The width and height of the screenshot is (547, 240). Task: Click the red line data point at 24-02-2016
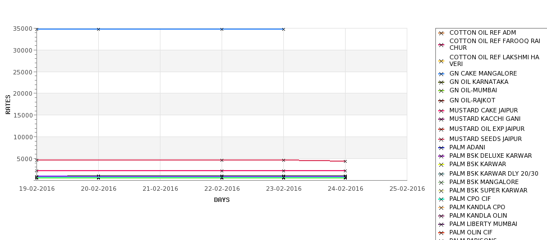345,161
